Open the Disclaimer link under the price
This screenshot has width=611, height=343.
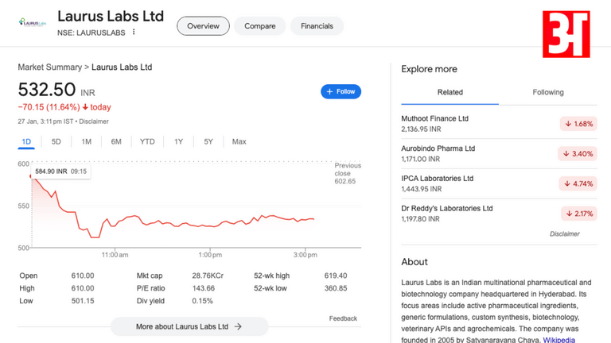coord(94,121)
